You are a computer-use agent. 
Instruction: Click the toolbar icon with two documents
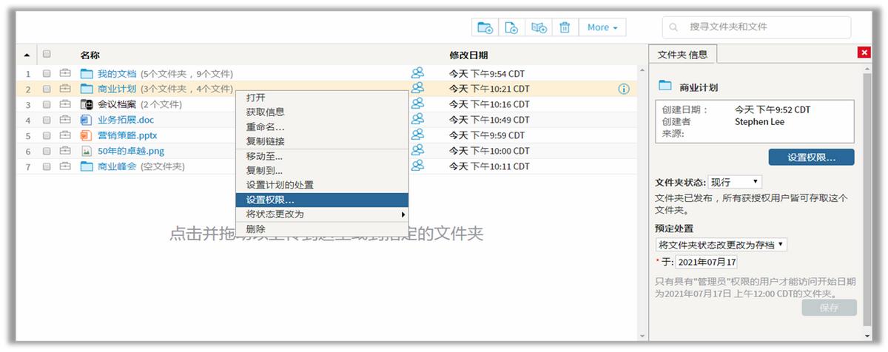pos(538,27)
